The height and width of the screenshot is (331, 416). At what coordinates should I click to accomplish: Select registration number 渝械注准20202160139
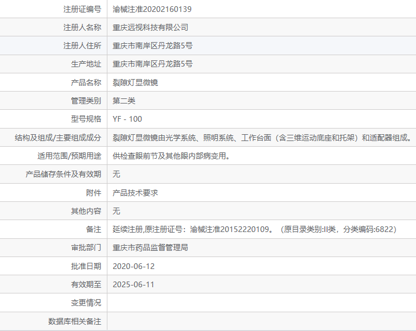click(152, 9)
